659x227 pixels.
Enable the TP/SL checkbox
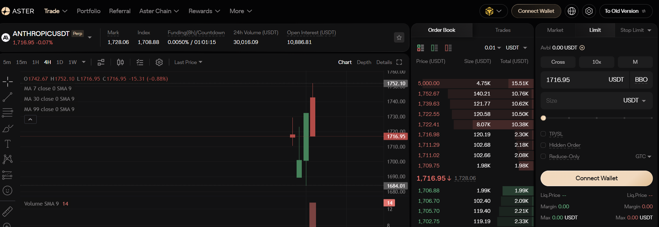(x=543, y=134)
